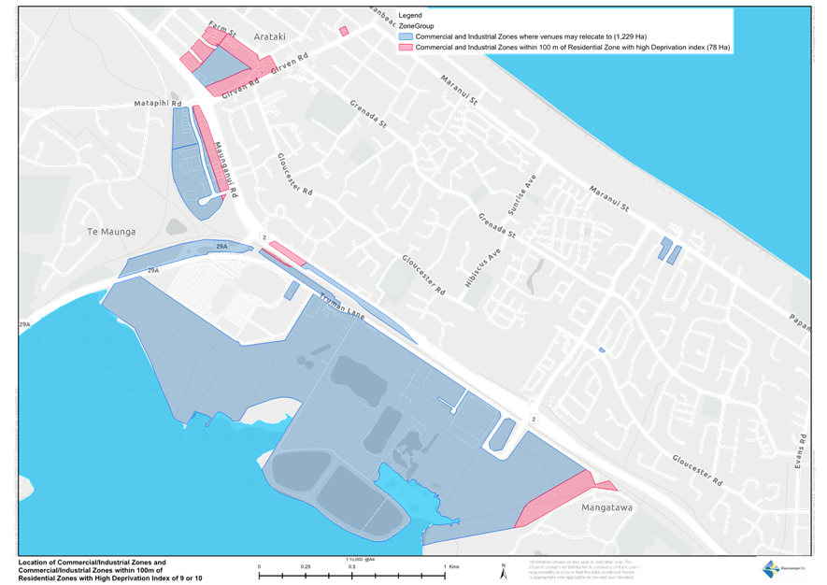Click the "0.5" scale bar label
The width and height of the screenshot is (827, 585).
coord(351,566)
